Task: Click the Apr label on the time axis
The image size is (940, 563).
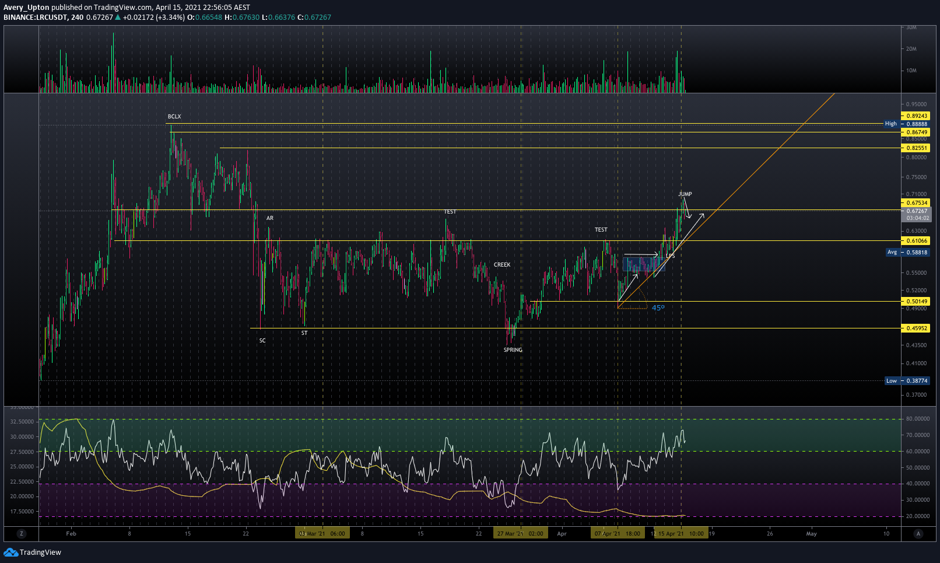Action: [562, 533]
